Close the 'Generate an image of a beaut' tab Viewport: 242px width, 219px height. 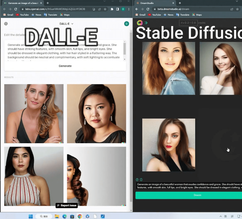[41, 3]
